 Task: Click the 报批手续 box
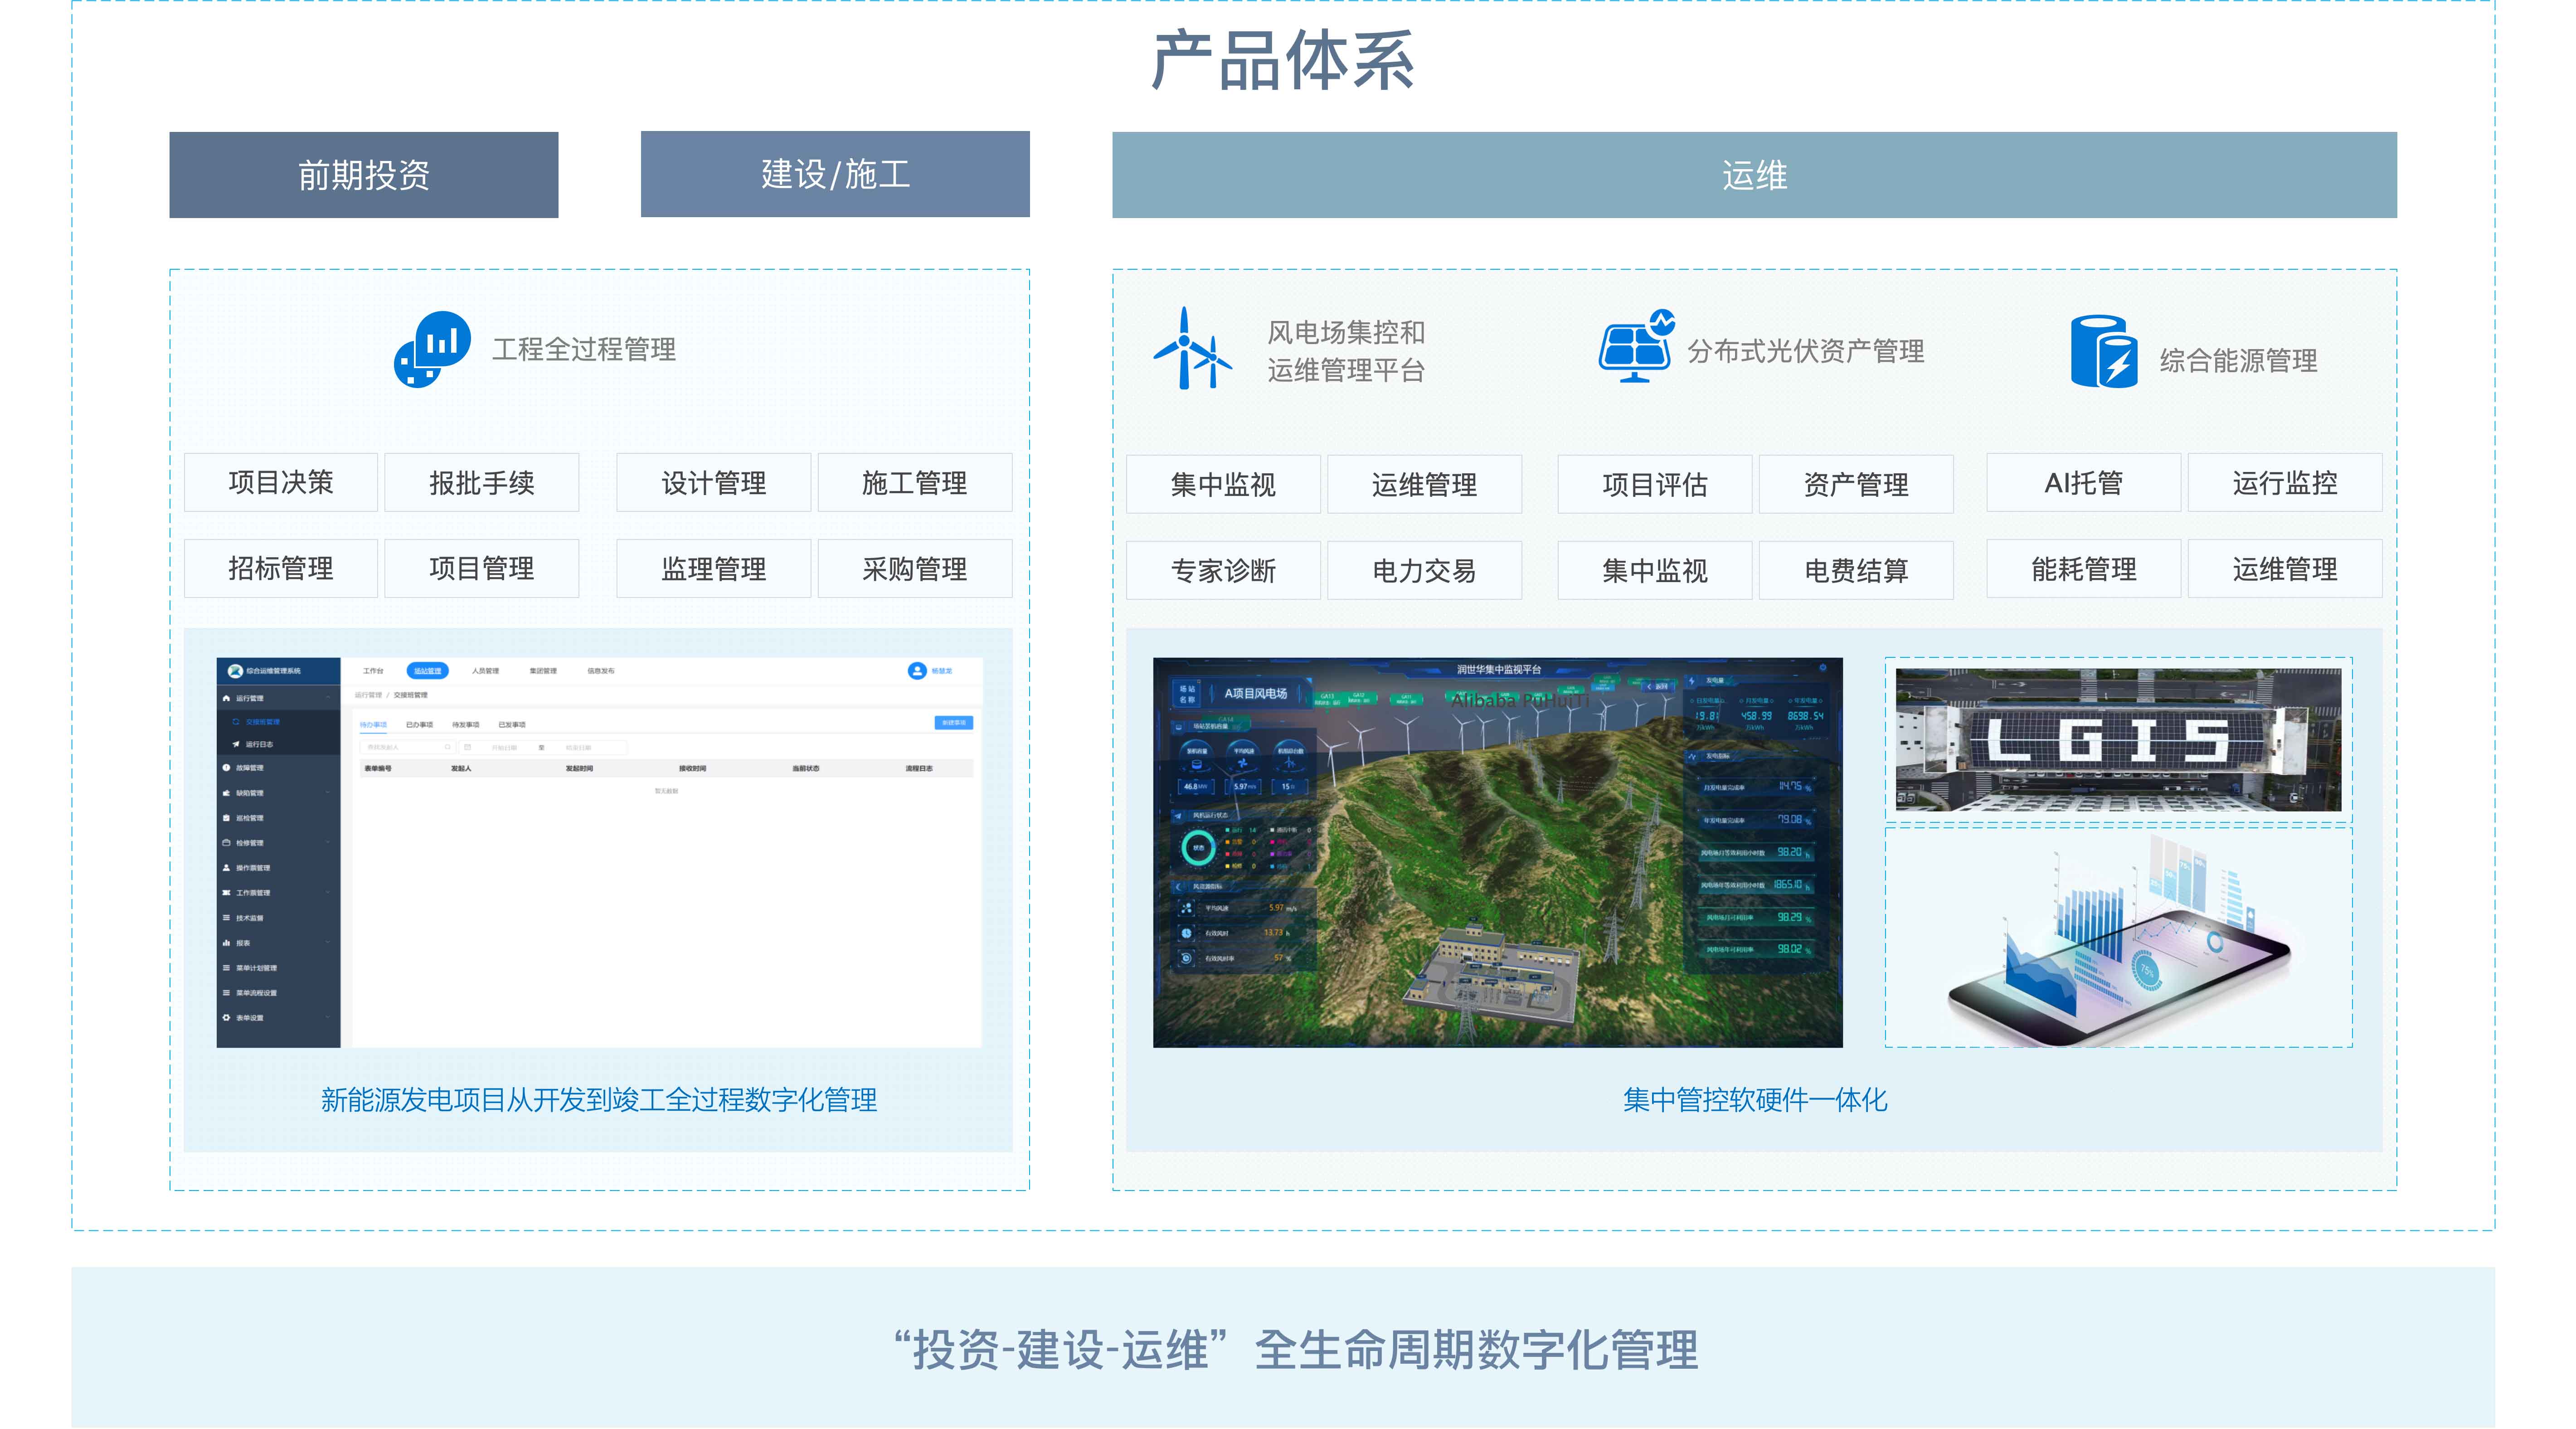tap(482, 483)
